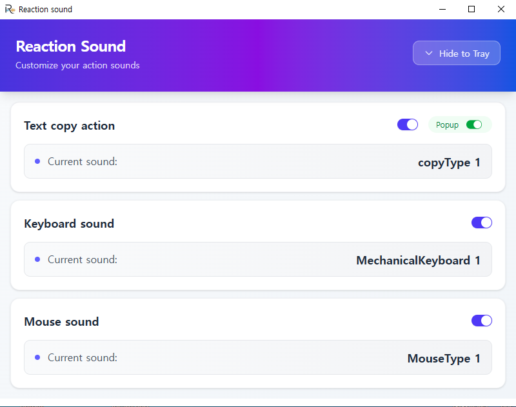Close the Reaction sound window

click(x=501, y=10)
